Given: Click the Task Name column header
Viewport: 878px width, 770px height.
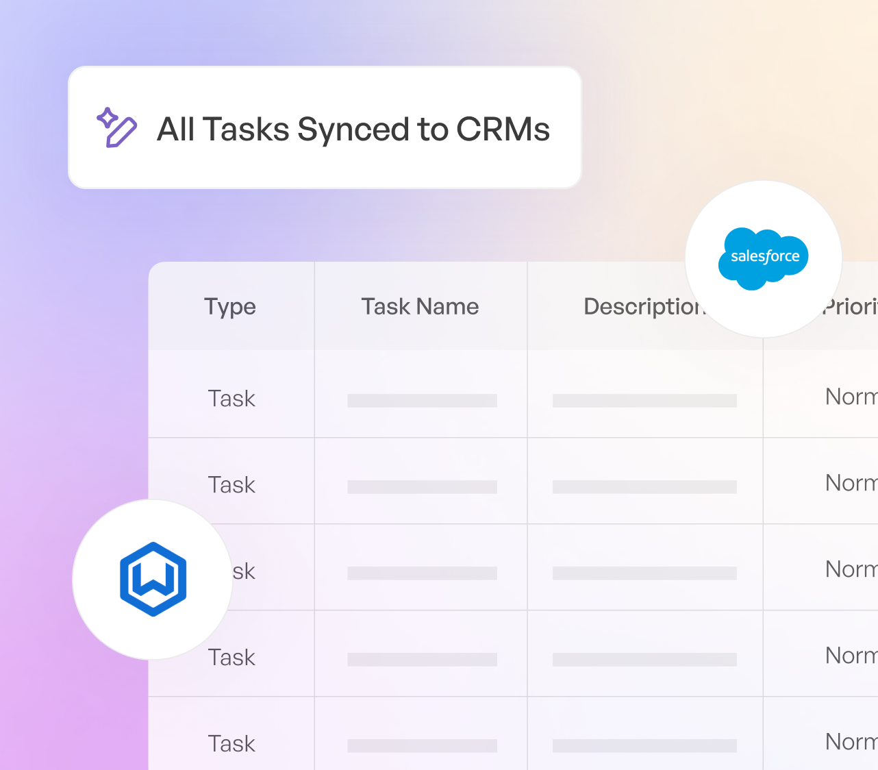Looking at the screenshot, I should tap(420, 306).
